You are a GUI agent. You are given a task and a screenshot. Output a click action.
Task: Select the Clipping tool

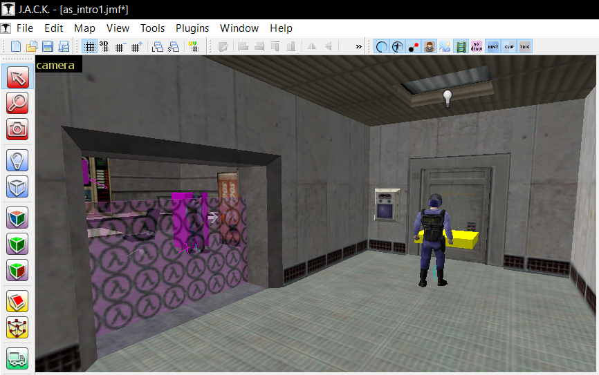[17, 301]
